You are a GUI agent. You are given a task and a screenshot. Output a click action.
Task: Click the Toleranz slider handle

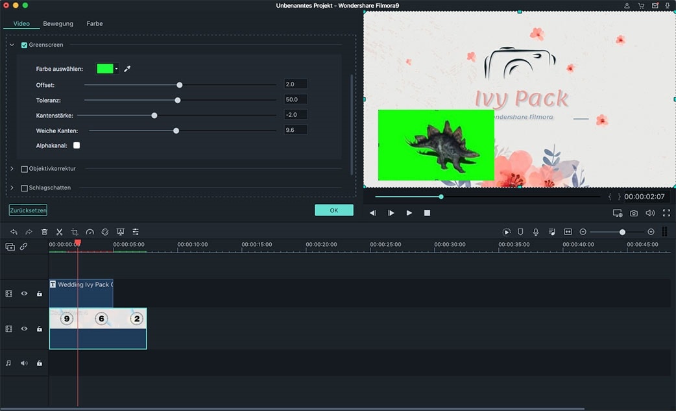tap(178, 100)
